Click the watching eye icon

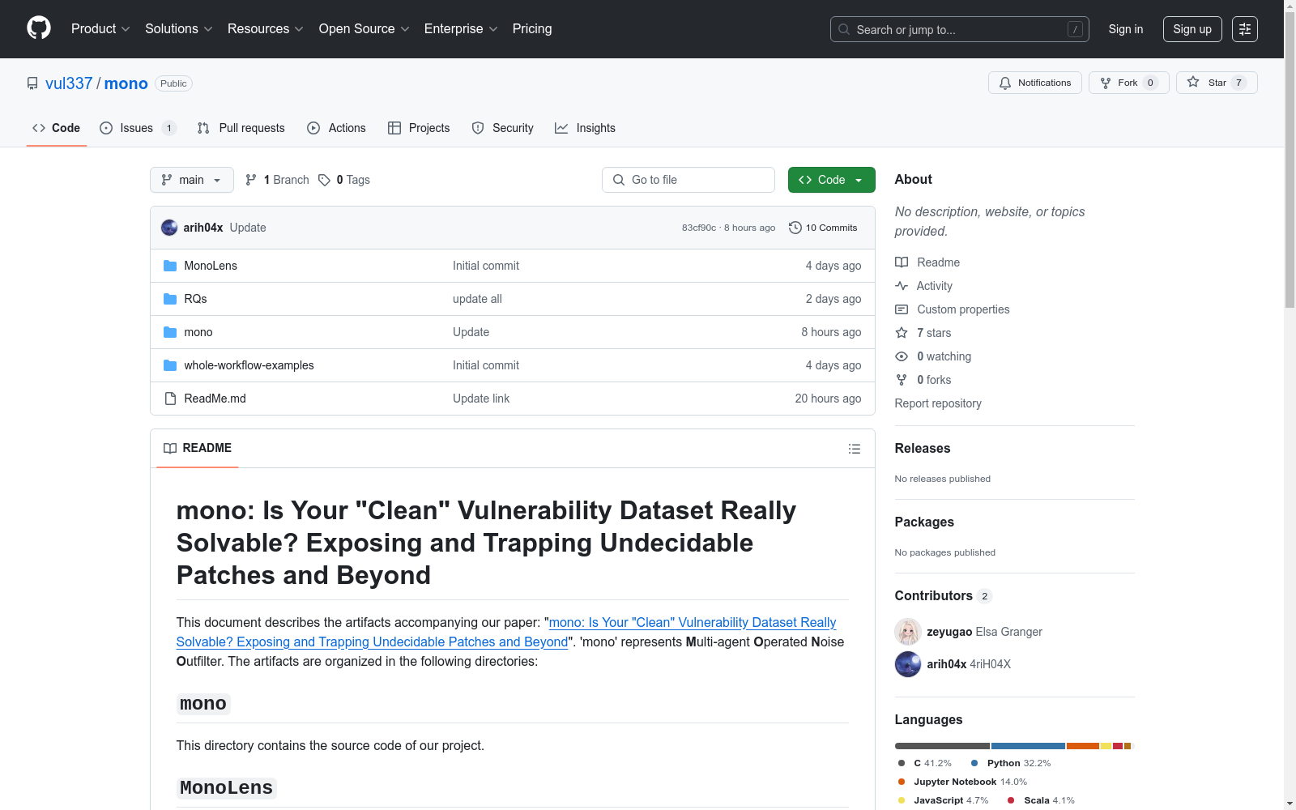click(902, 356)
